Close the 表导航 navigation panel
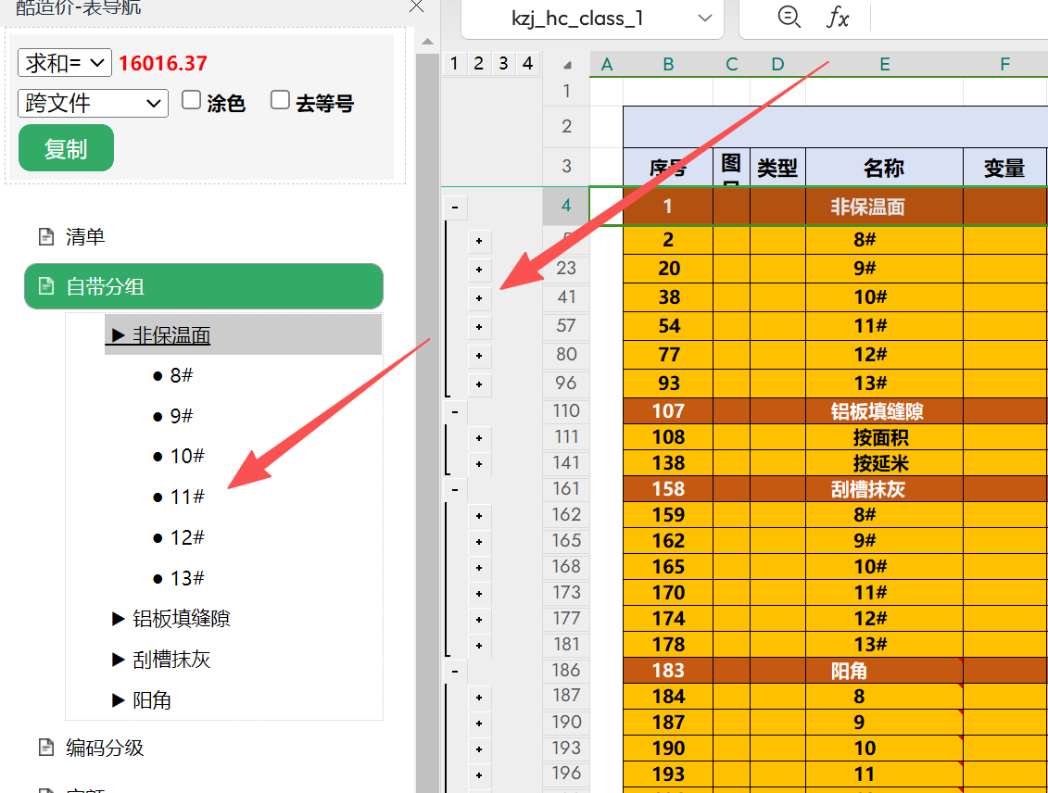This screenshot has height=793, width=1048. coord(417,6)
